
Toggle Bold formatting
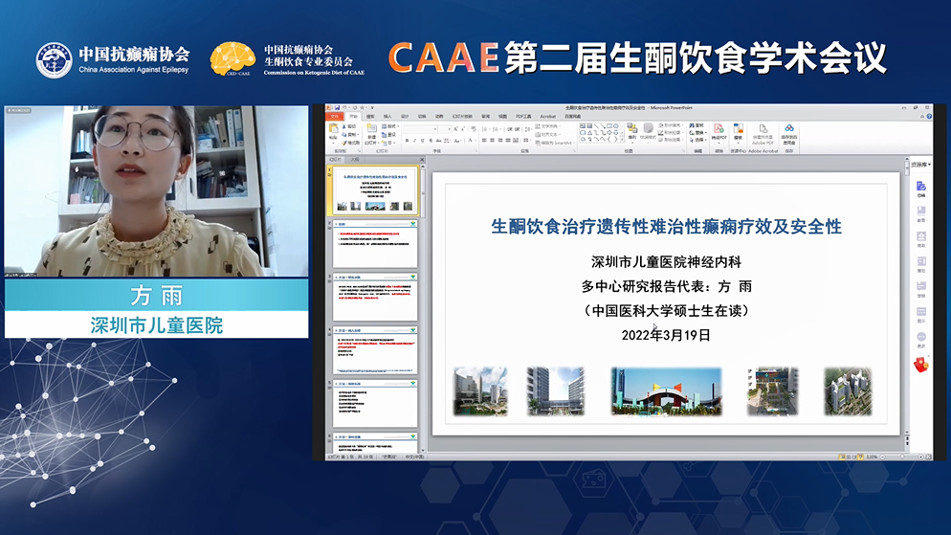(x=407, y=141)
